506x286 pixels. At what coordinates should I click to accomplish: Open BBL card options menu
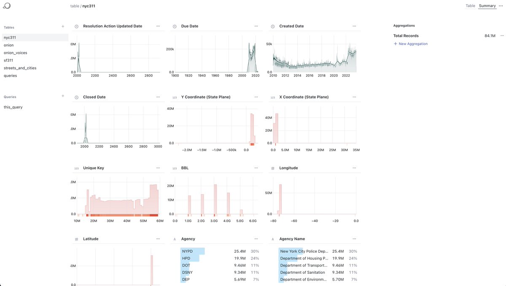click(x=256, y=168)
